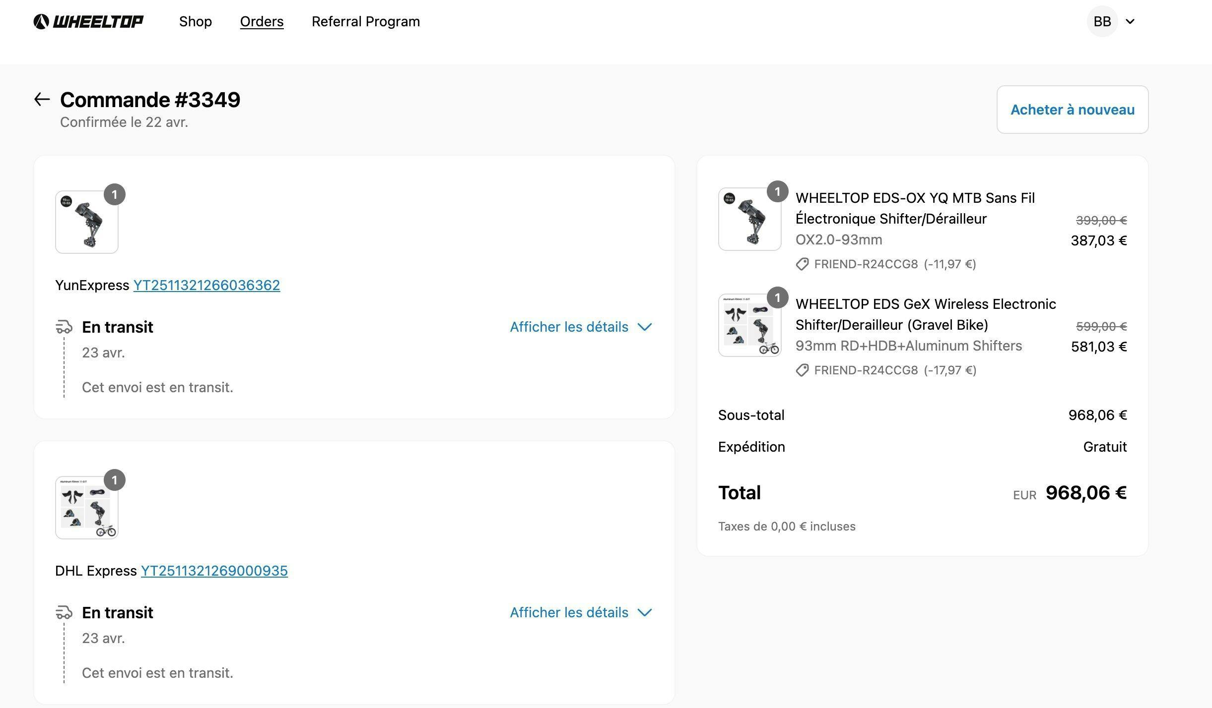Open the Shop menu item
The width and height of the screenshot is (1212, 708).
click(196, 21)
